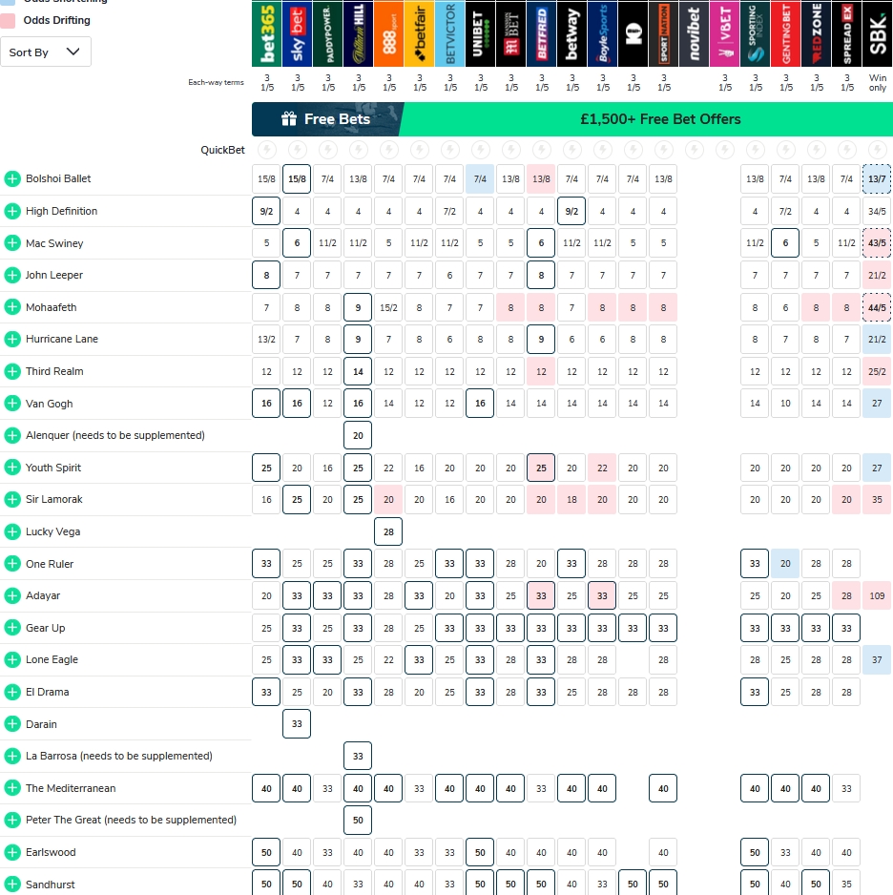The height and width of the screenshot is (895, 893).
Task: Toggle QuickBet lightning icon under William Hill
Action: pyautogui.click(x=358, y=150)
